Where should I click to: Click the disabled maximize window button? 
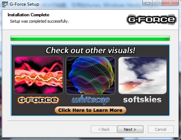click(x=157, y=3)
